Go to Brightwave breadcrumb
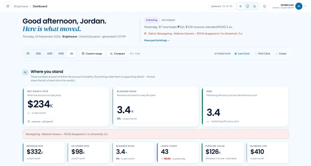 click(x=21, y=6)
